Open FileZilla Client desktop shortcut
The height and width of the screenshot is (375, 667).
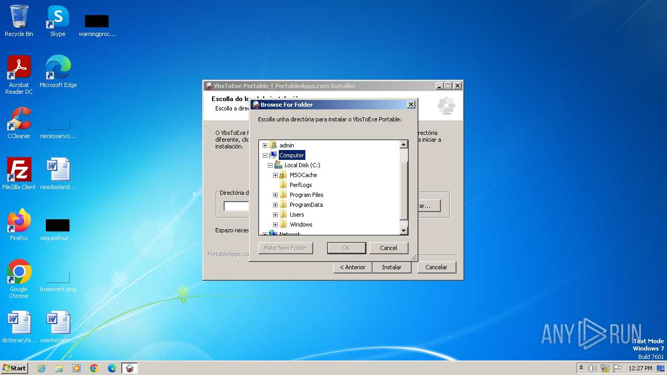pos(19,174)
